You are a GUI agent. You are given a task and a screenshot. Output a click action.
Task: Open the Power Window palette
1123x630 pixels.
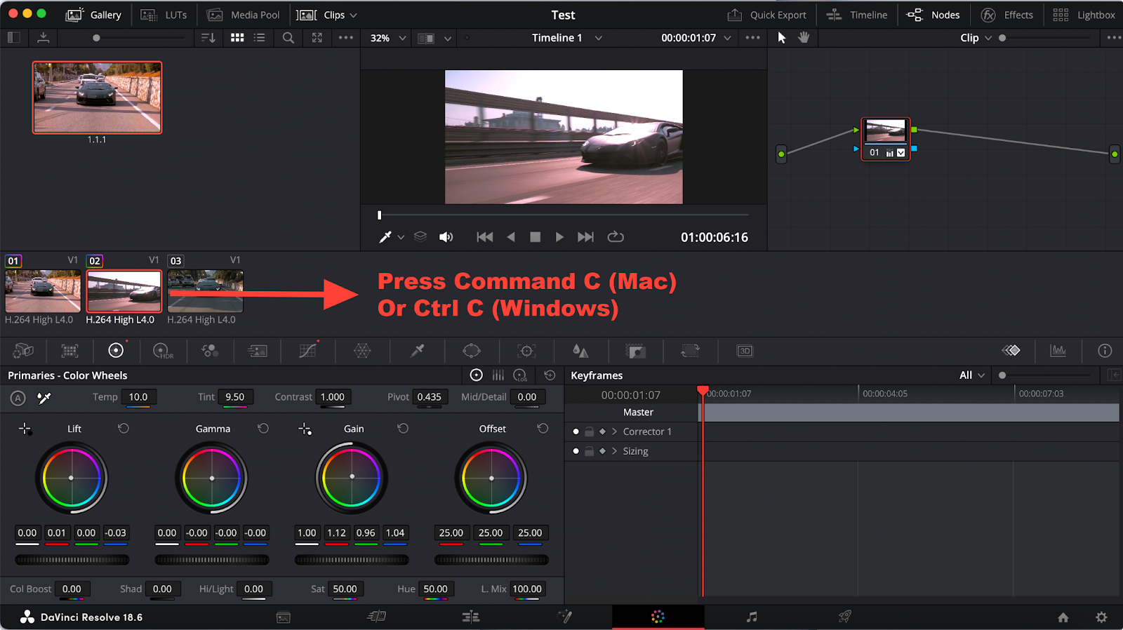472,351
